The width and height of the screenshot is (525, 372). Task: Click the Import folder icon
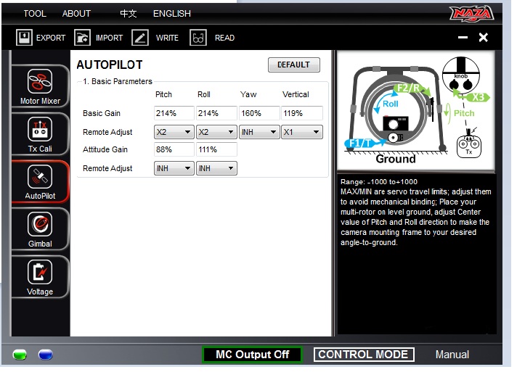click(x=83, y=38)
